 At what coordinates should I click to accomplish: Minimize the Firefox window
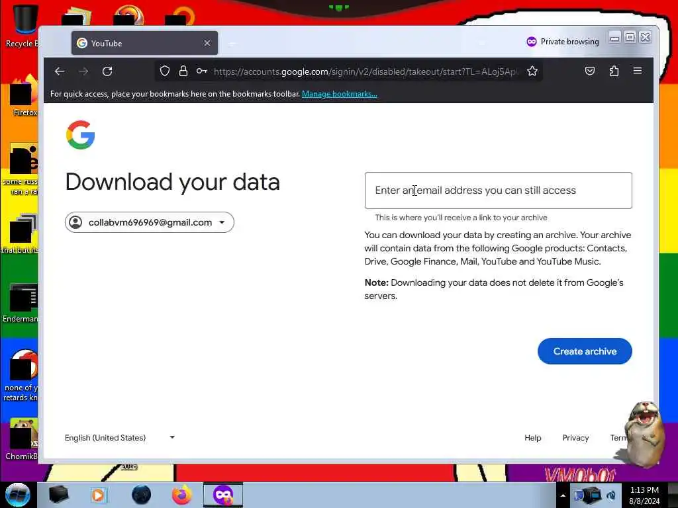614,37
